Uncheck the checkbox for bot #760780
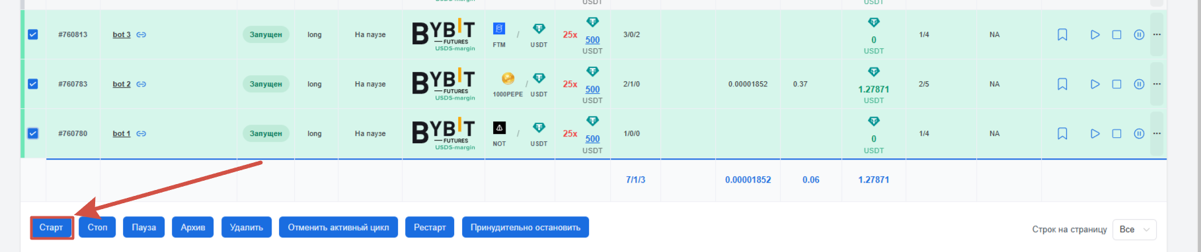Screen dimensions: 1201x252 click(x=33, y=133)
